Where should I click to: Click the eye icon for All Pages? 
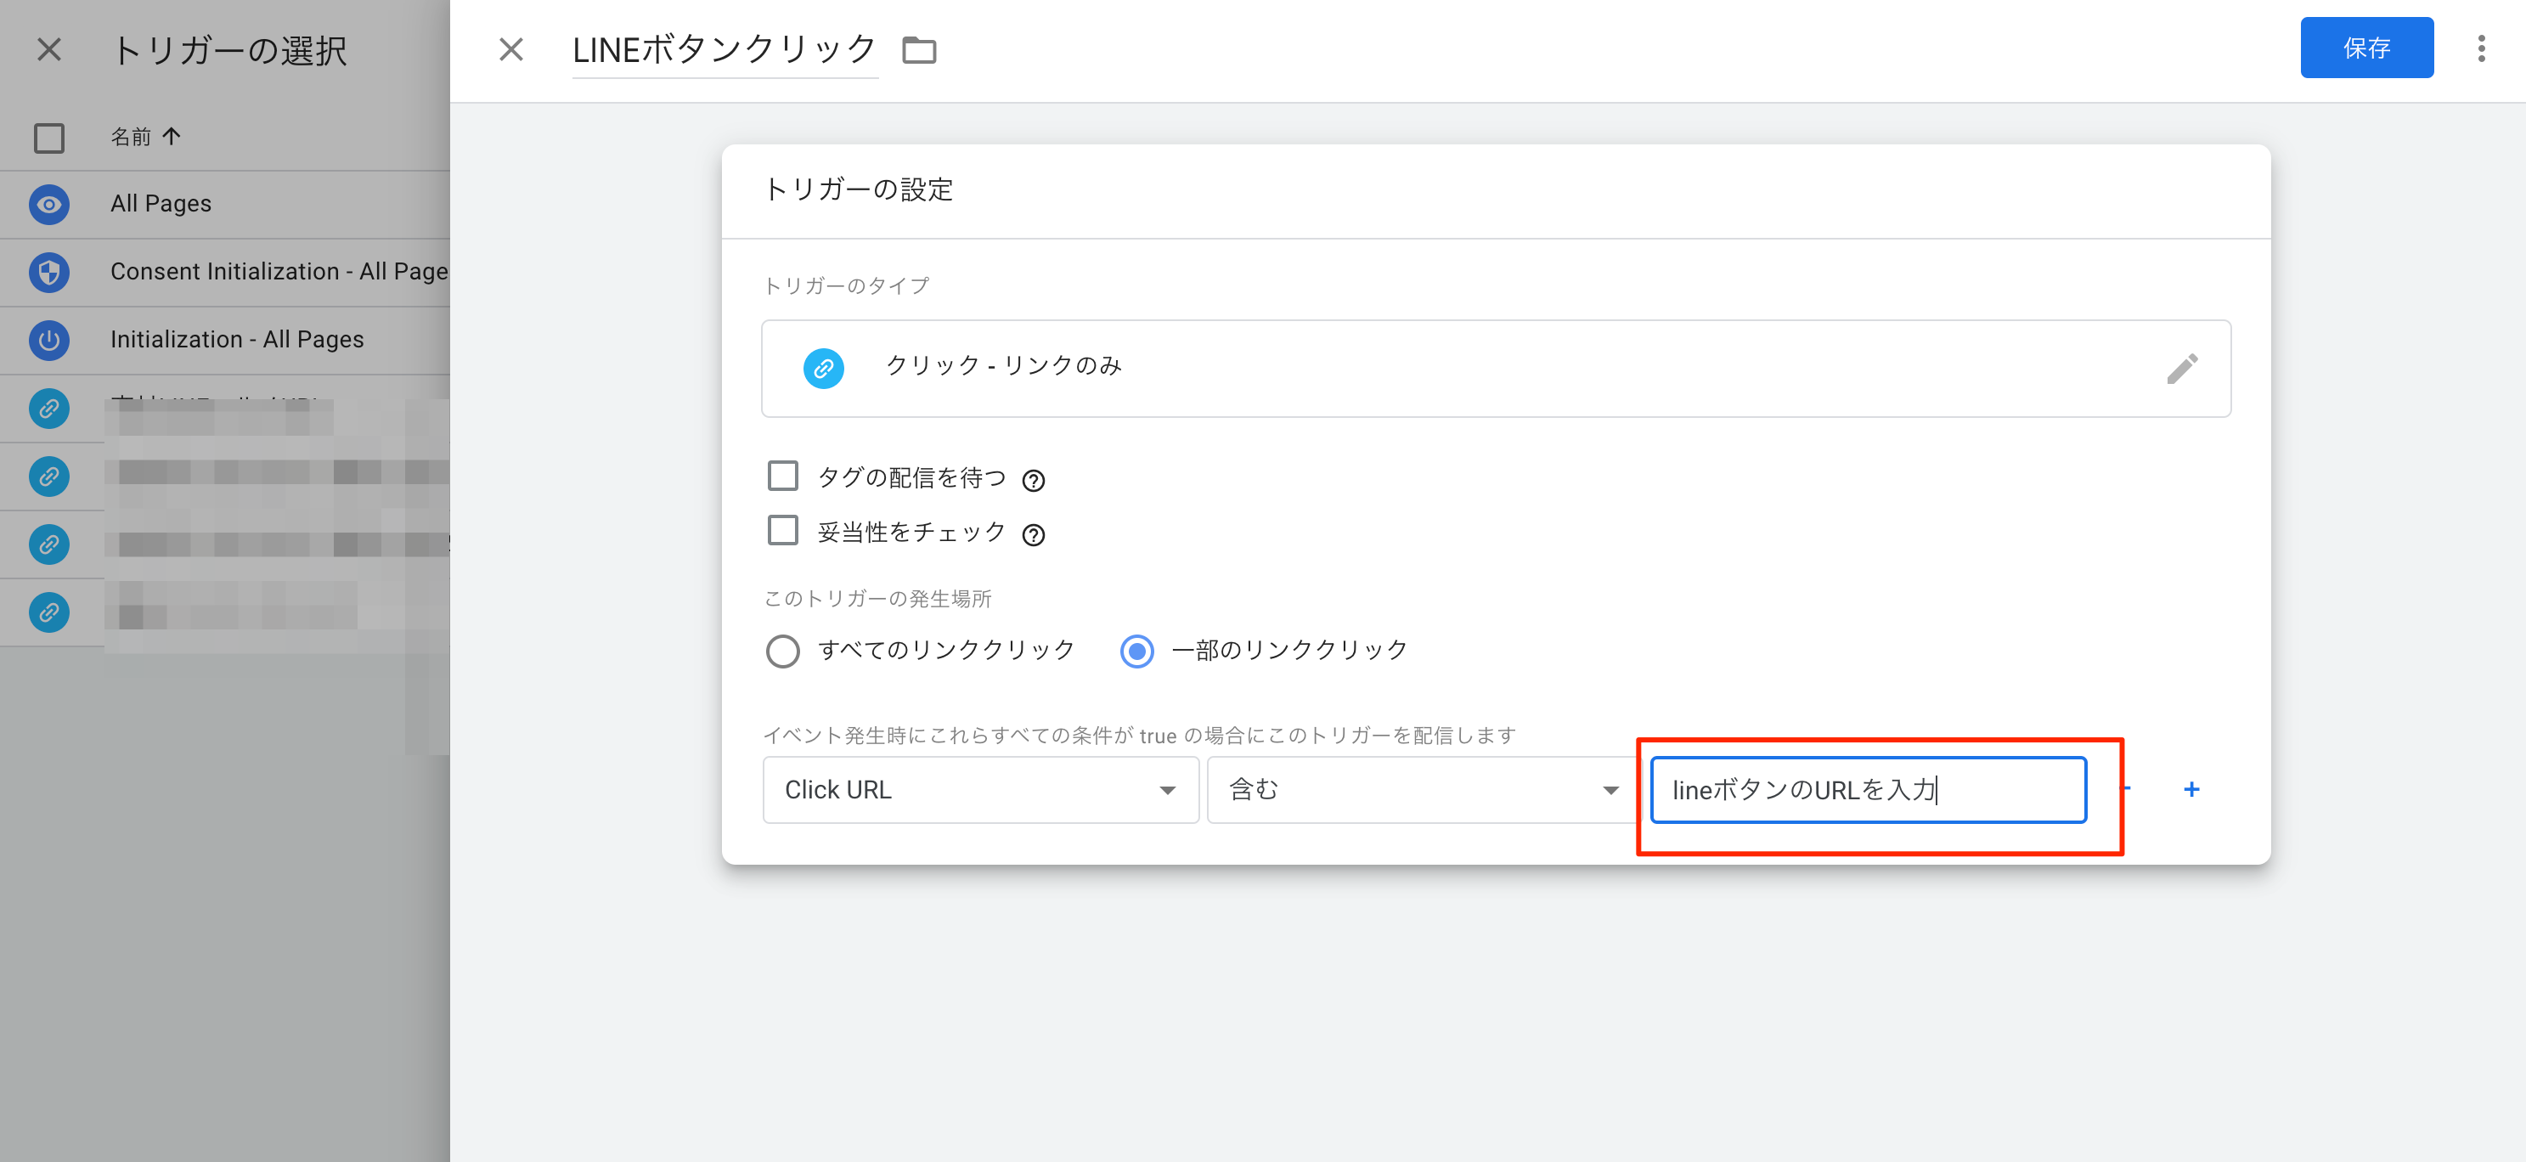(49, 204)
